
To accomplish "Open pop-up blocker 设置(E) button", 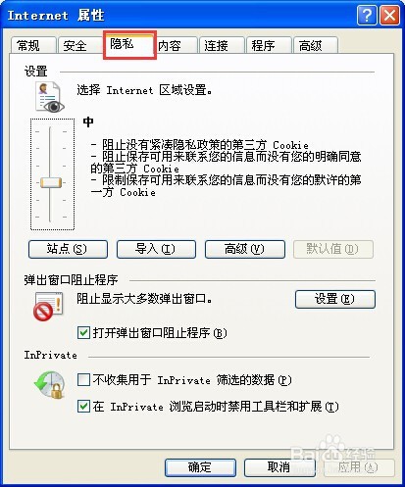I will click(335, 299).
